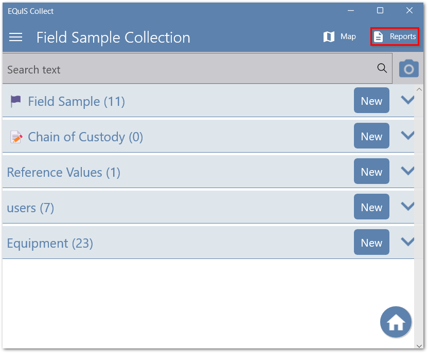Image resolution: width=428 pixels, height=353 pixels.
Task: Click the Field Sample flag icon
Action: tap(16, 101)
